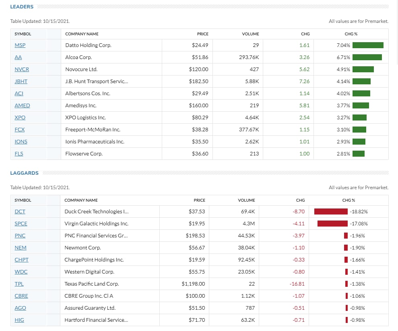The image size is (398, 331).
Task: Open the XPO symbol link
Action: (20, 117)
